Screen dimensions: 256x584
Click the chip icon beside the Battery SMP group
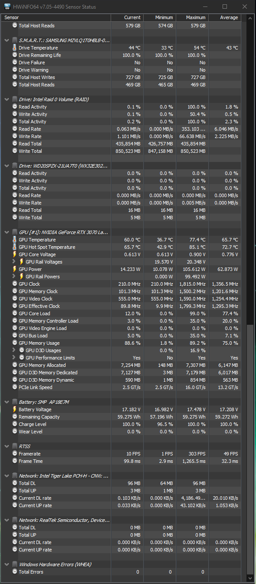14,402
